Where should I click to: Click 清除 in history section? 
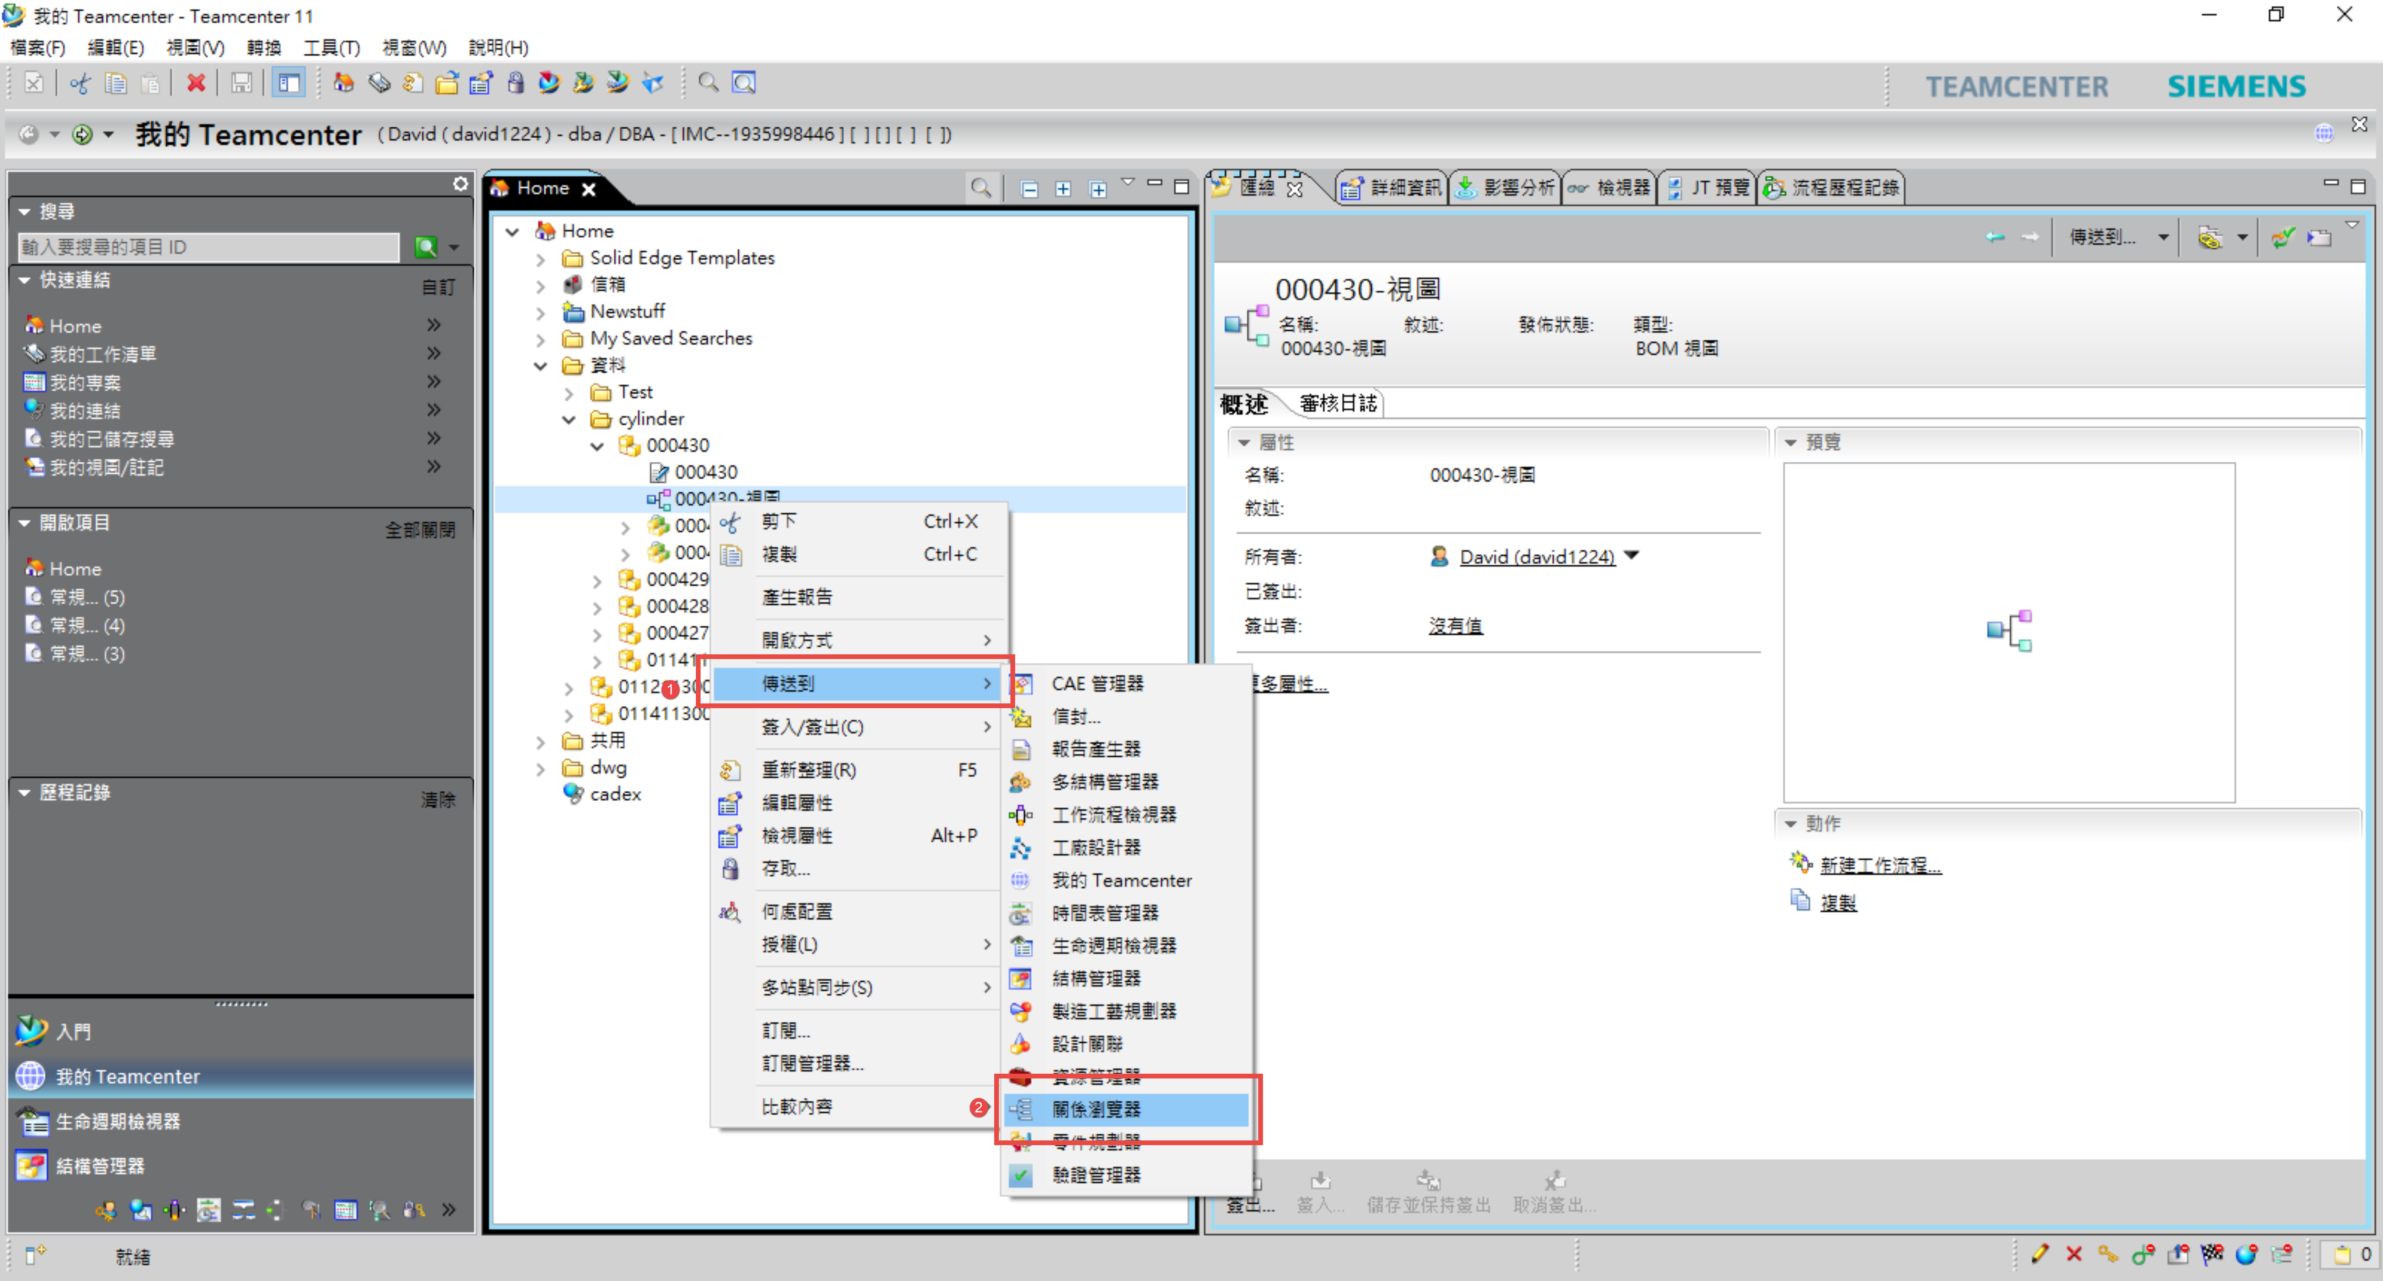438,799
